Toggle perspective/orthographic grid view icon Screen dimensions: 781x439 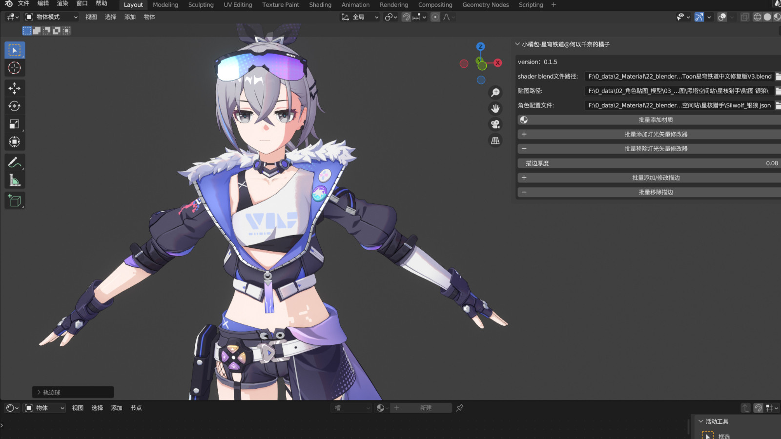pos(495,140)
